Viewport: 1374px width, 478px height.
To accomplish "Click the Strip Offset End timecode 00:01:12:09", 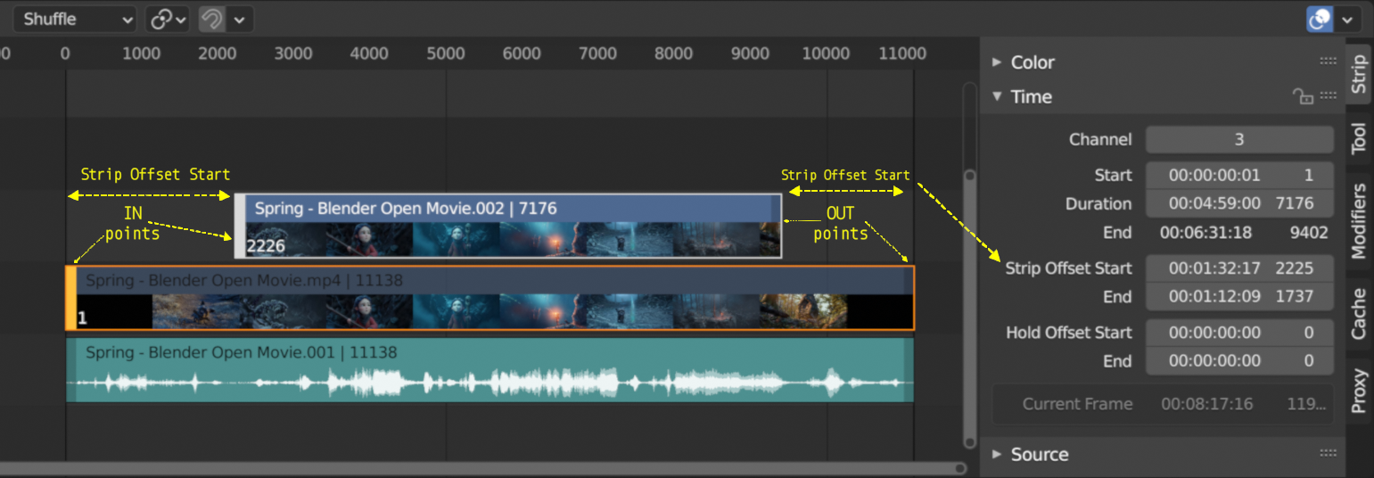I will click(1214, 296).
